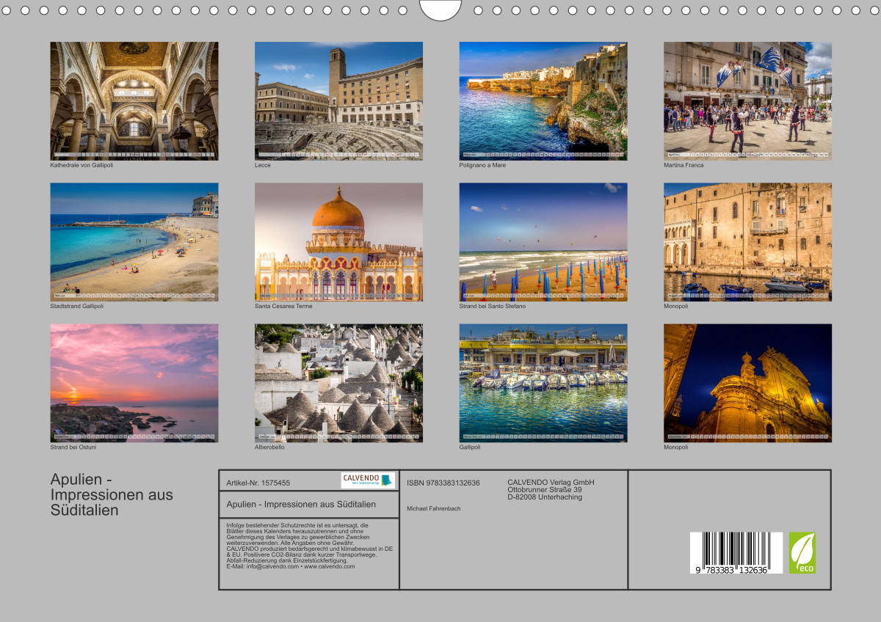Click the author name Michael Fahrenbach
Image resolution: width=881 pixels, height=622 pixels.
(434, 508)
